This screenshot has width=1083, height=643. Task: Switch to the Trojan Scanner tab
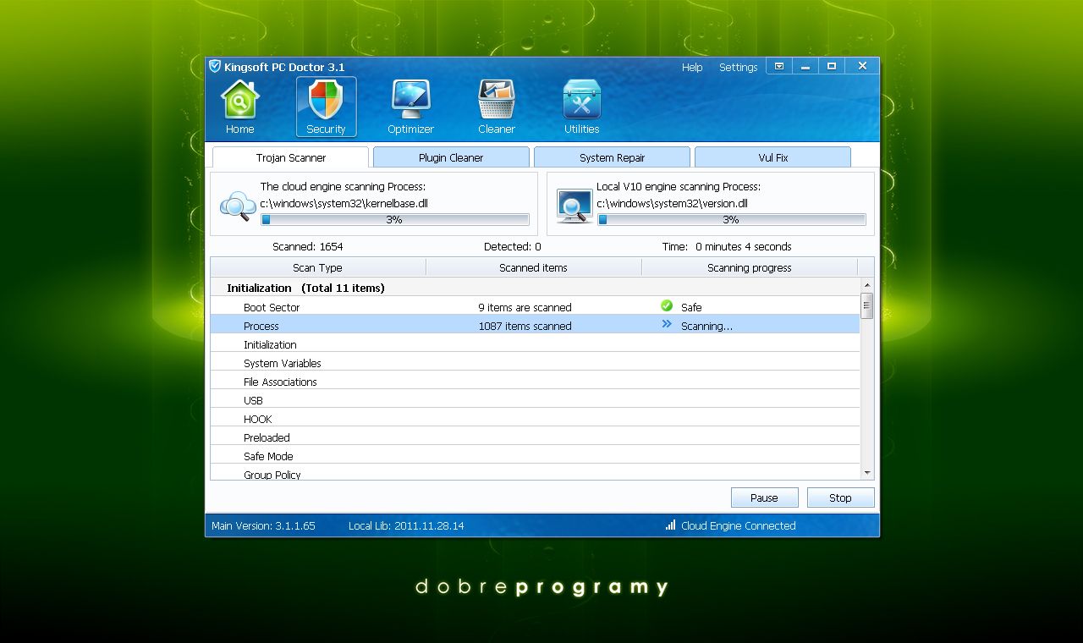coord(290,157)
